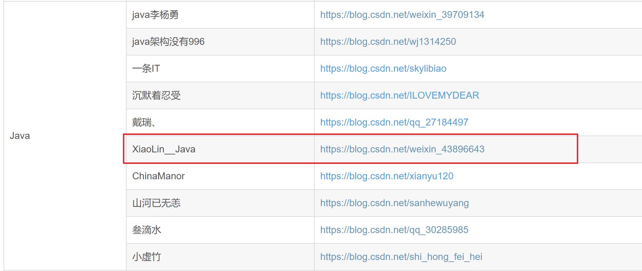Select the name cell 戴瑞、
This screenshot has width=642, height=271.
click(x=220, y=122)
